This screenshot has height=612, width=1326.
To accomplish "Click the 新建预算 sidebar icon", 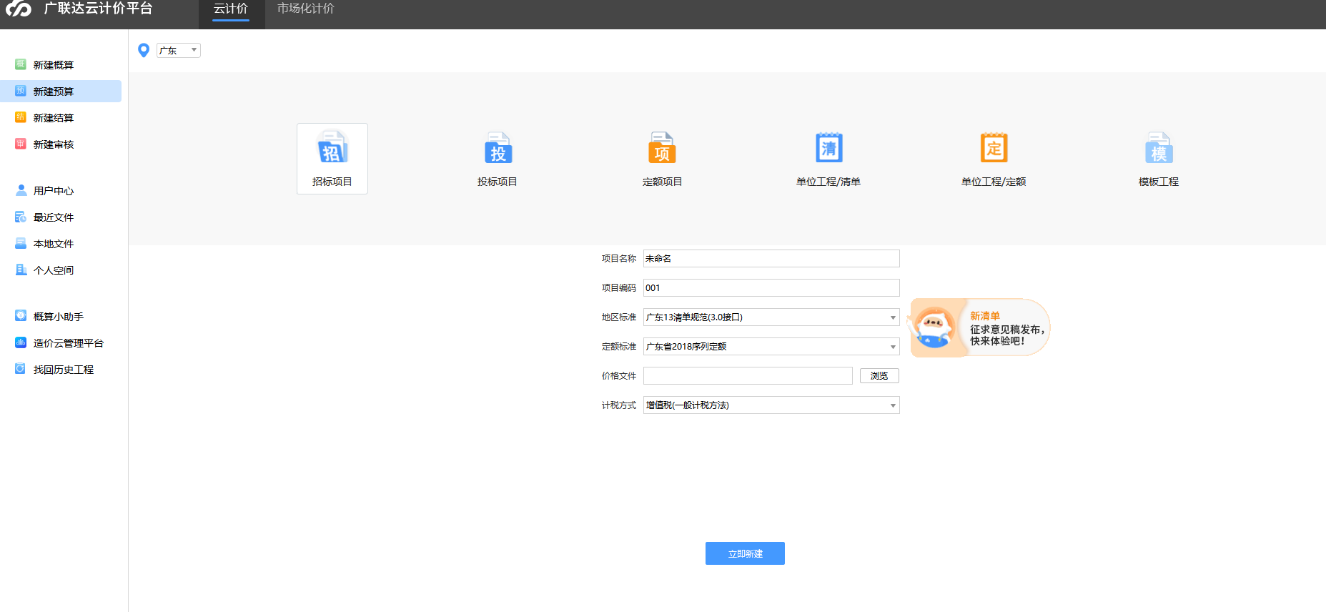I will point(21,91).
